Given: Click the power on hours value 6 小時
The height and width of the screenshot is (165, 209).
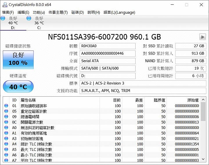Looking at the screenshot, I should [x=191, y=76].
